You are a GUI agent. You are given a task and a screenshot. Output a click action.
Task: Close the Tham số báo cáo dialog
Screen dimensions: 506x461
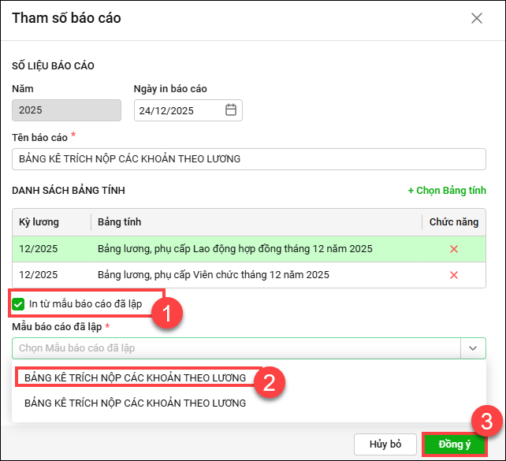pos(477,18)
